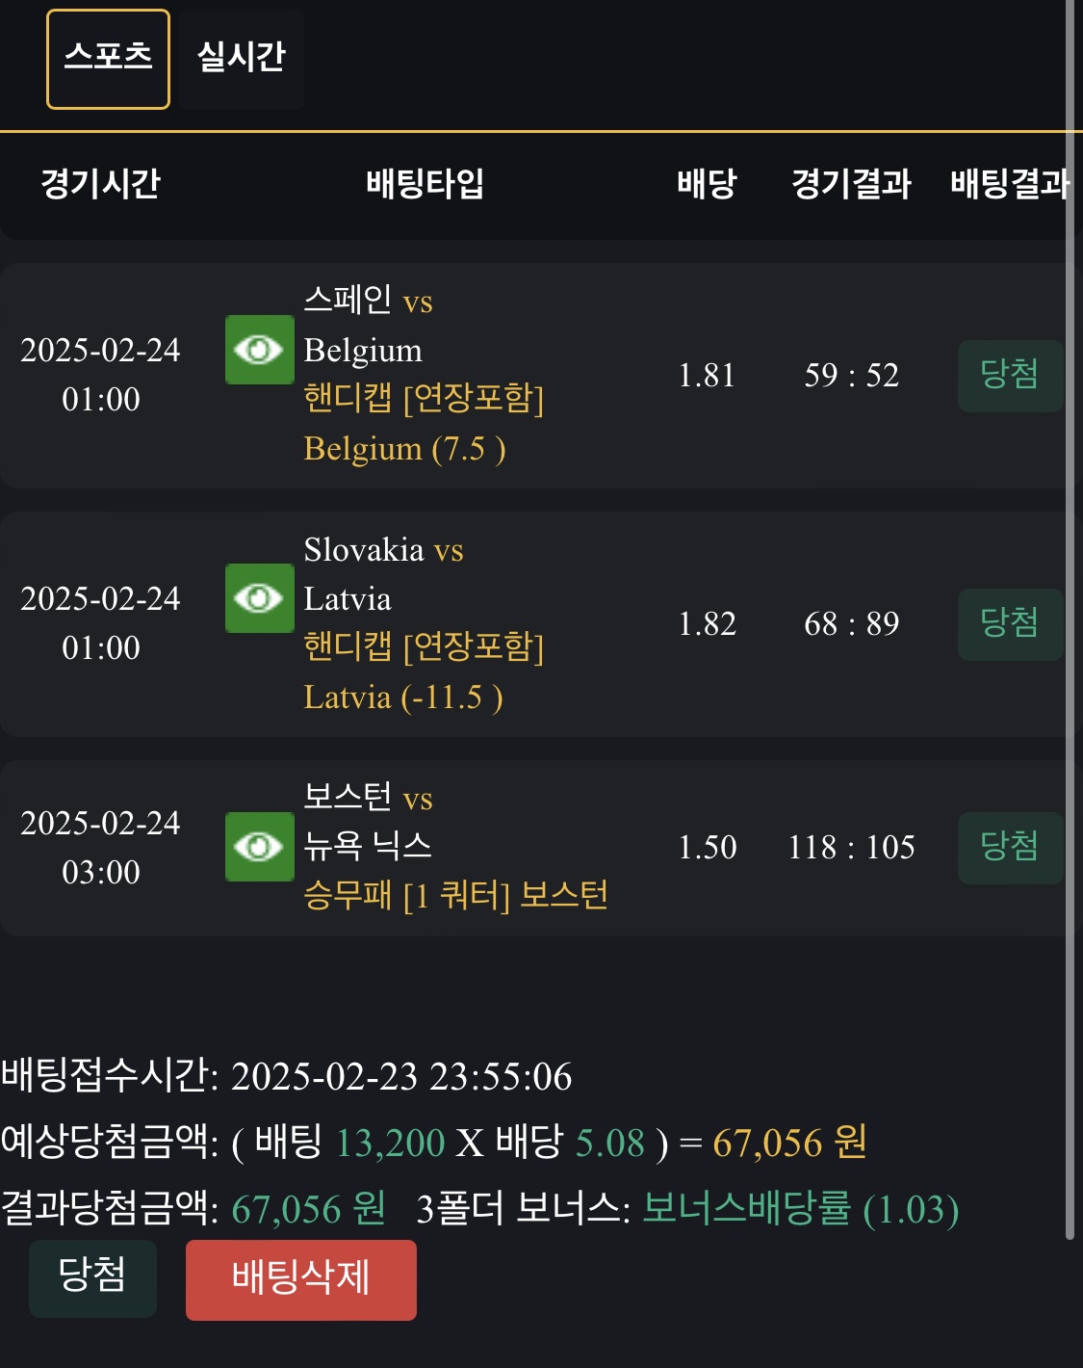Click the 당첨 button at the bottom

tap(92, 1277)
